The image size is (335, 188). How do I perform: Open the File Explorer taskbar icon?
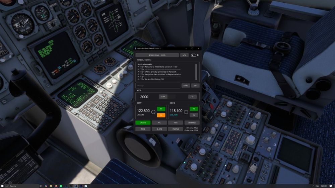[x=51, y=186]
